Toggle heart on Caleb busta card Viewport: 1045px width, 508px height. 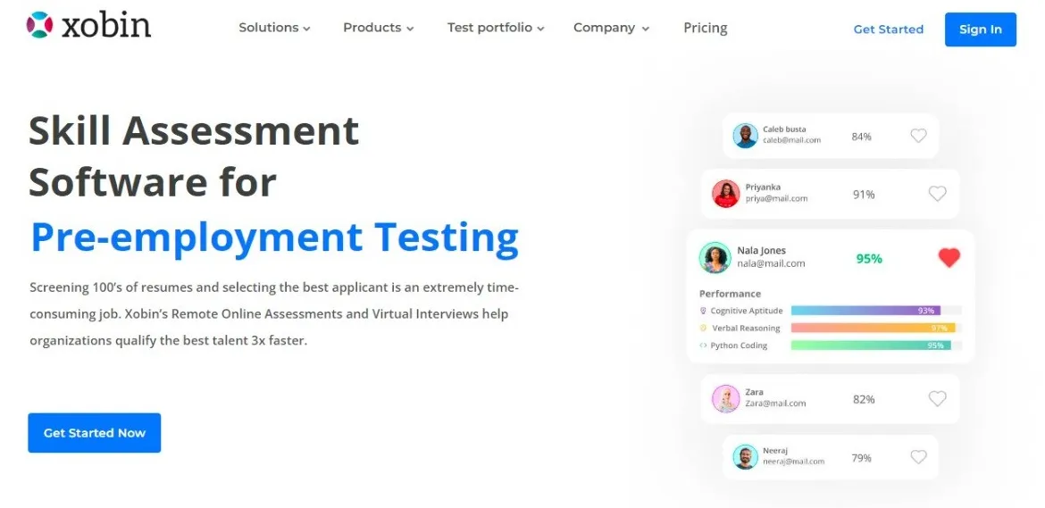[918, 136]
